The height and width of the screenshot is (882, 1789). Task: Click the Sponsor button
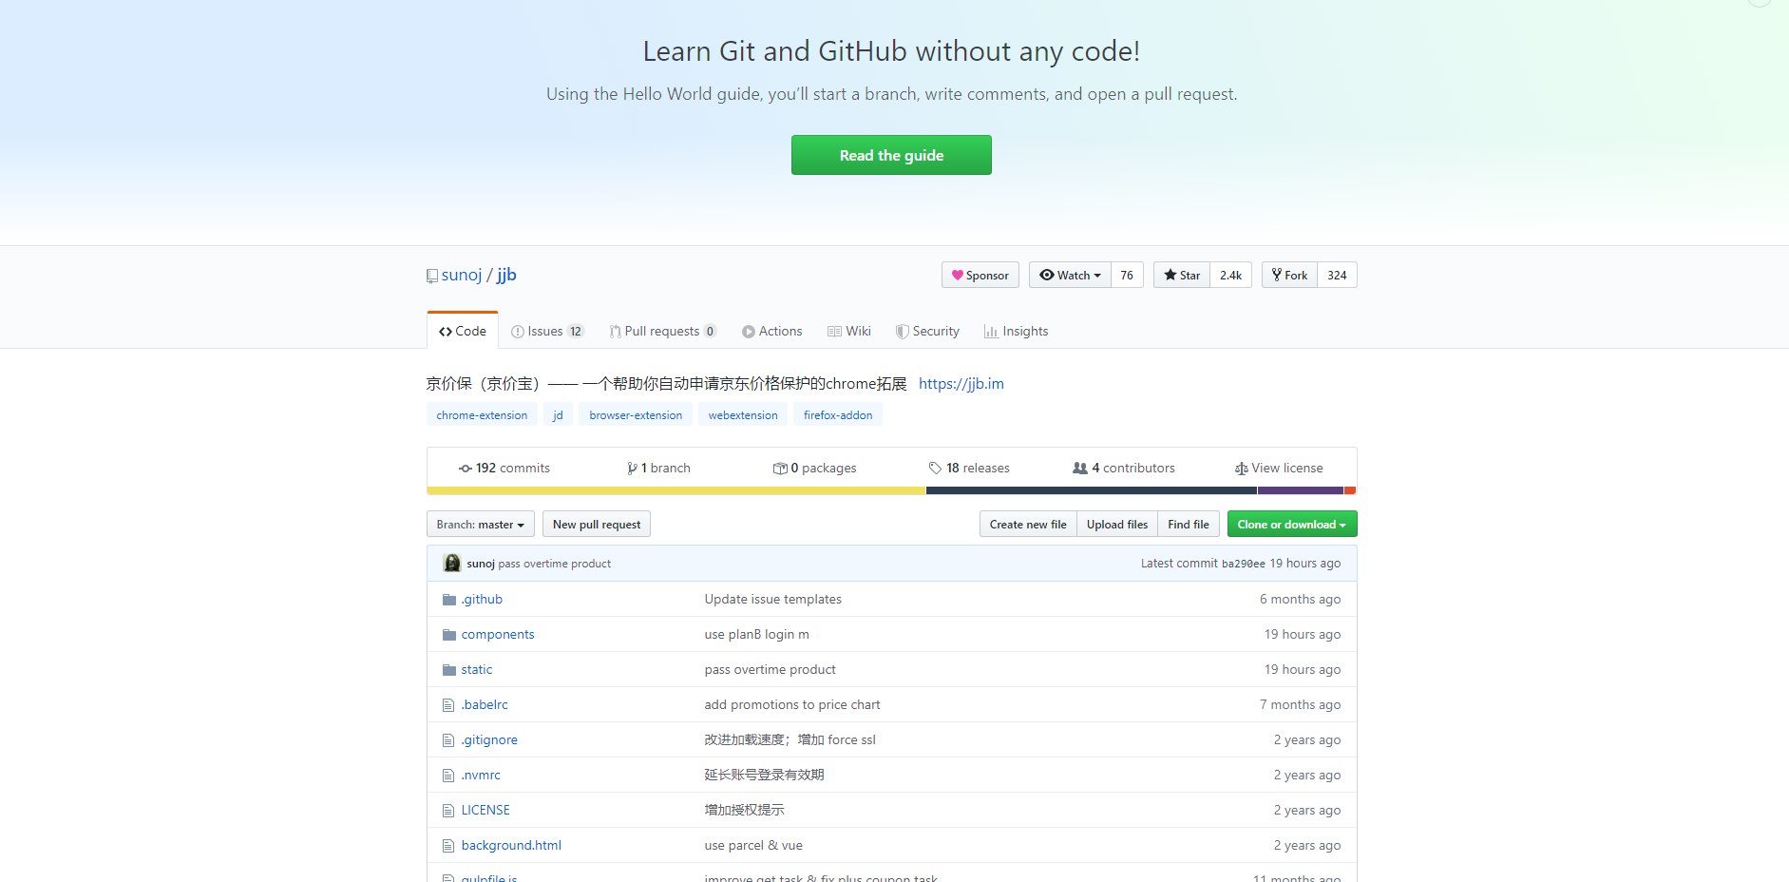(980, 275)
